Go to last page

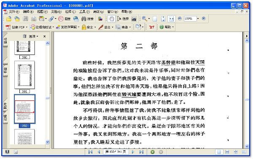tap(141, 152)
